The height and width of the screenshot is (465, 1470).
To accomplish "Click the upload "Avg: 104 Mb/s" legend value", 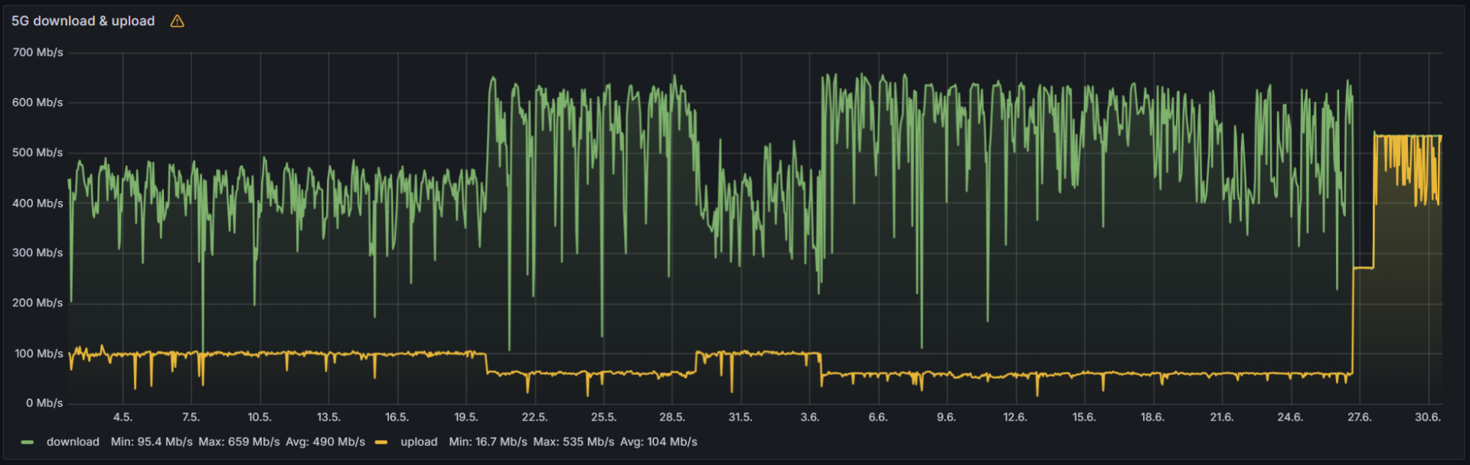I will pos(658,442).
